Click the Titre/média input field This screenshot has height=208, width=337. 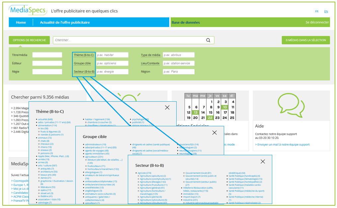[47, 55]
